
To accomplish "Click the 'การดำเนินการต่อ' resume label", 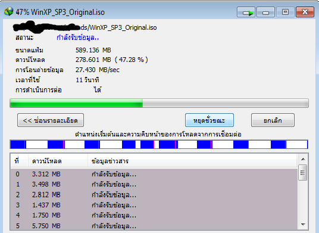I will point(39,90).
